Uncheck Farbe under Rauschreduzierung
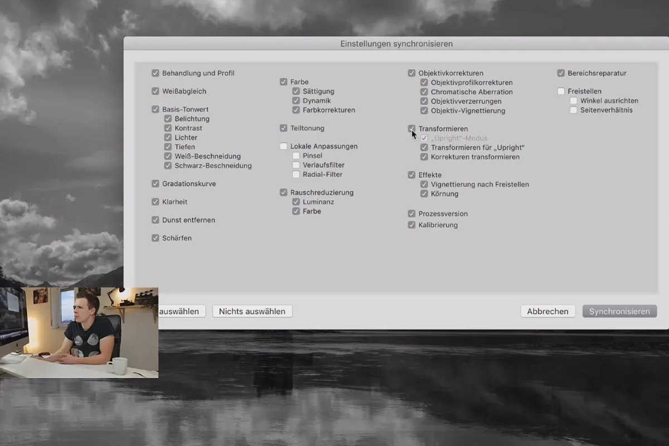The height and width of the screenshot is (446, 669). 296,211
